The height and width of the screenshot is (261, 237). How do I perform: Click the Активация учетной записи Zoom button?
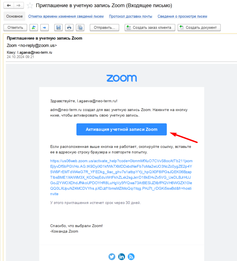point(122,129)
